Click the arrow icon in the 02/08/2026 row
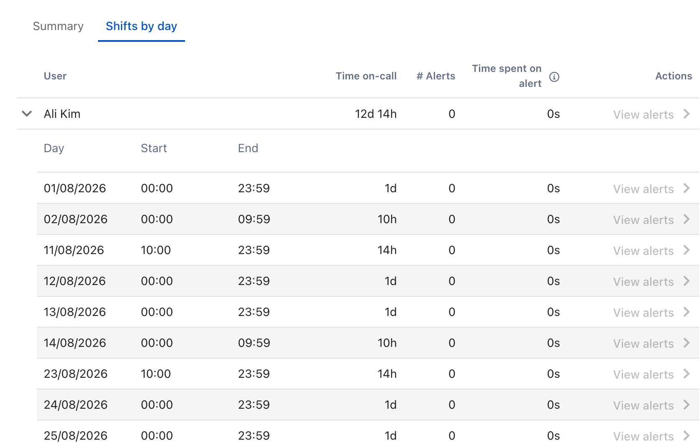This screenshot has width=700, height=443. (x=687, y=219)
